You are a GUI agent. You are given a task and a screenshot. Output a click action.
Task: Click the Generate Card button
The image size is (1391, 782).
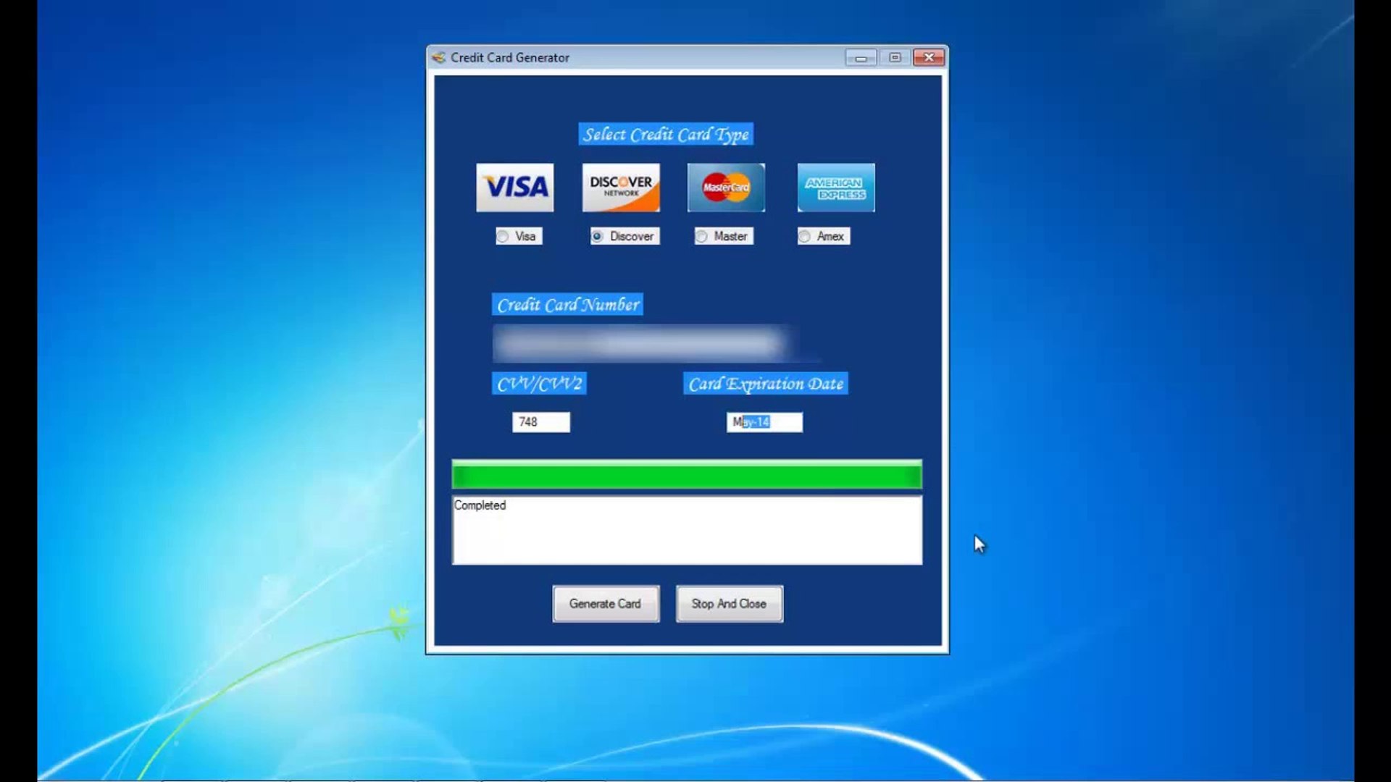point(606,602)
